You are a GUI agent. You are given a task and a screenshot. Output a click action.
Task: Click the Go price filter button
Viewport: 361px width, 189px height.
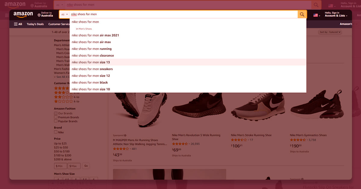point(86,166)
